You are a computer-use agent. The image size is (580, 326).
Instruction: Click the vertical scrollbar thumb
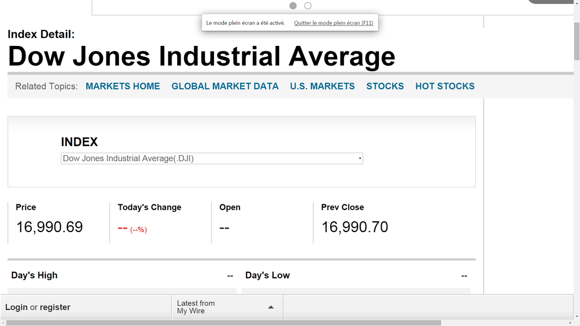pos(577,41)
